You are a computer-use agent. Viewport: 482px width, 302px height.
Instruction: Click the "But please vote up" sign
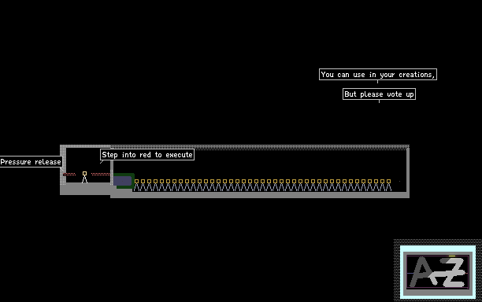379,94
